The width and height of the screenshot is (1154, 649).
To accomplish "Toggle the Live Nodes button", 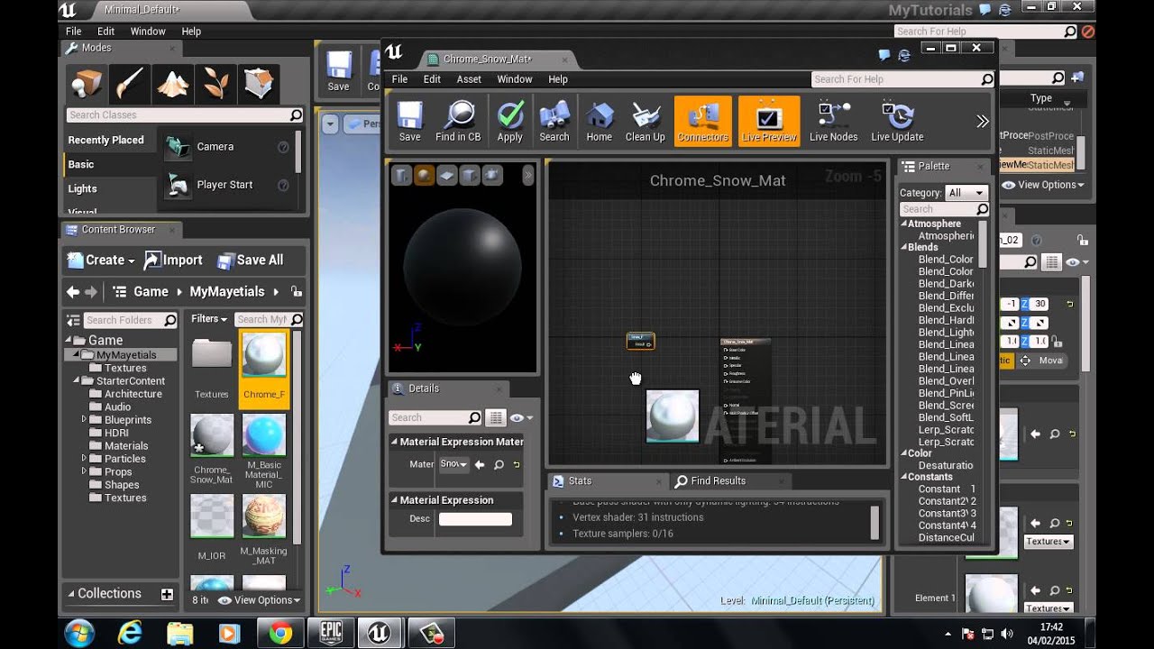I will point(833,121).
